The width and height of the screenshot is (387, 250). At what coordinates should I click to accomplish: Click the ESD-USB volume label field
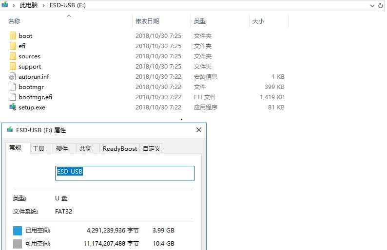[x=125, y=173]
